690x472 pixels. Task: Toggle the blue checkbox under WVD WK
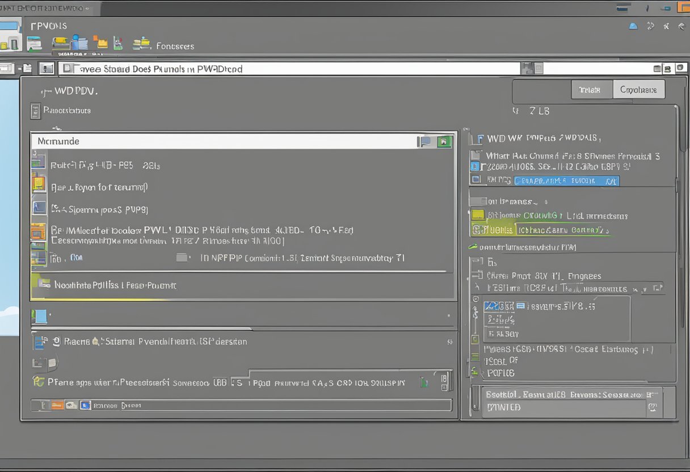[474, 166]
